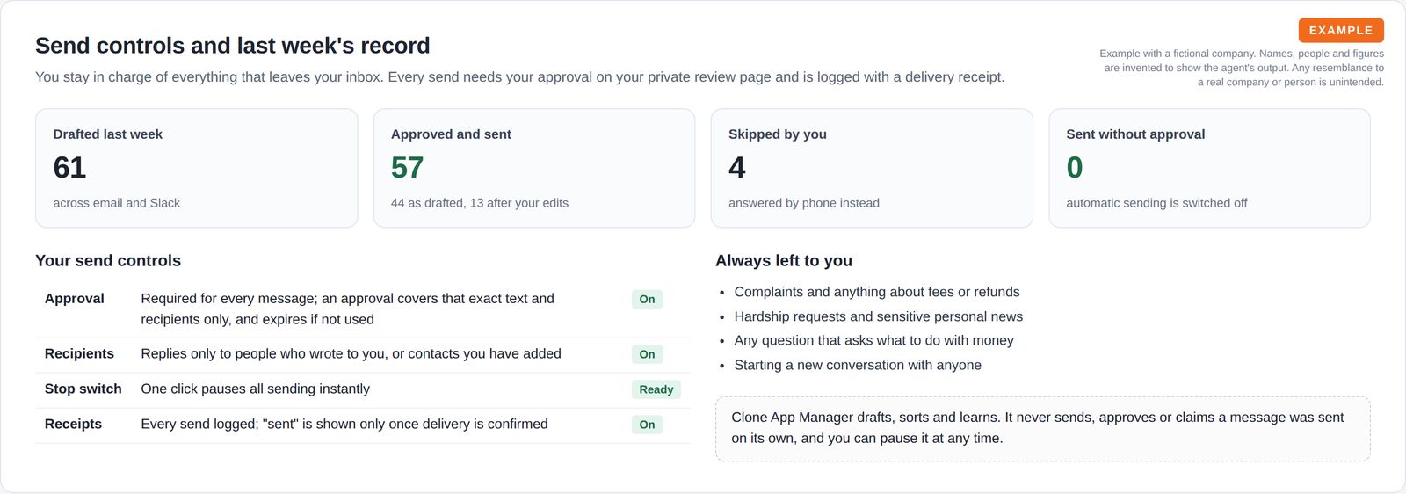The height and width of the screenshot is (494, 1406).
Task: Click the 'Approved and sent' card label
Action: pos(451,134)
